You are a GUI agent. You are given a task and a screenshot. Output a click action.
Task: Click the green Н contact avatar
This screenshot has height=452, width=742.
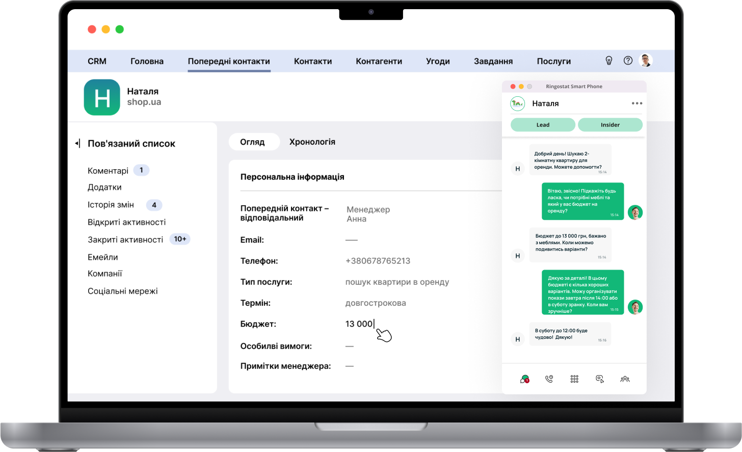click(x=102, y=97)
